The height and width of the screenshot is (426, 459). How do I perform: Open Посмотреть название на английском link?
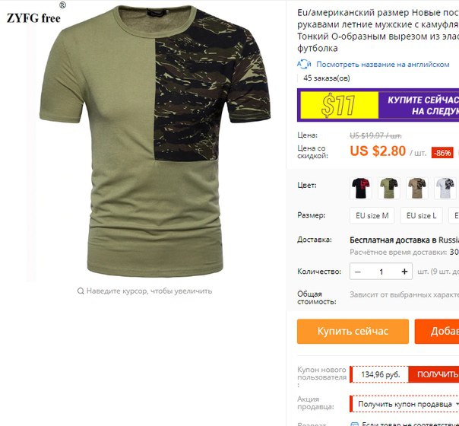click(x=382, y=65)
